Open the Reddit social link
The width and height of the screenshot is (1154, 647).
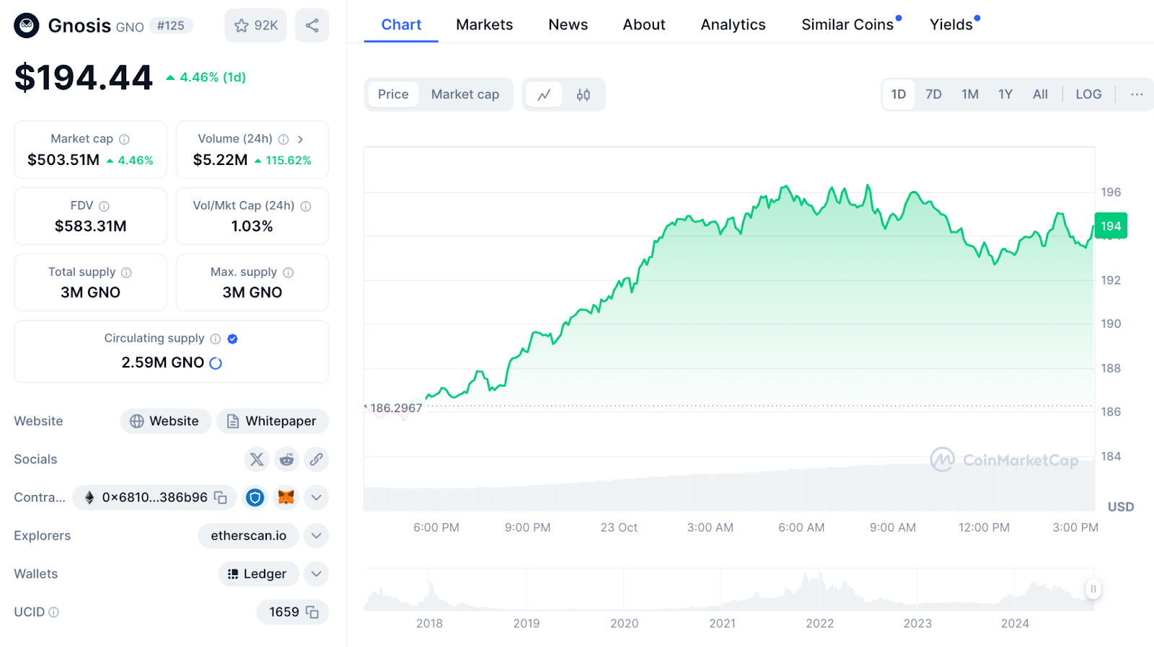click(x=286, y=459)
